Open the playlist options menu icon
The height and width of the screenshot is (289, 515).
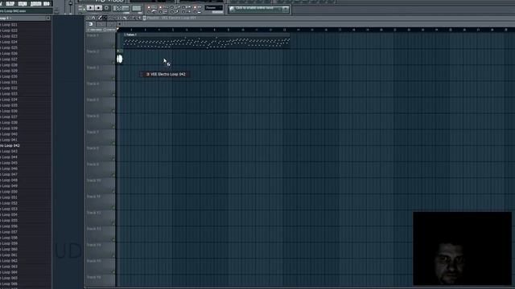89,18
